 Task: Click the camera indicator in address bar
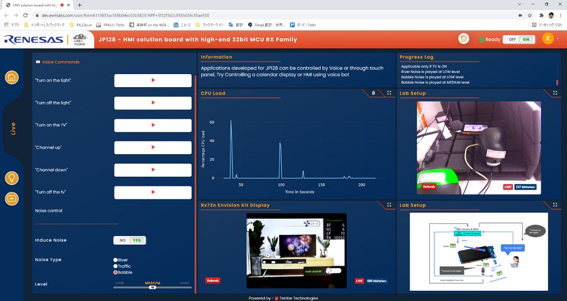(520, 15)
